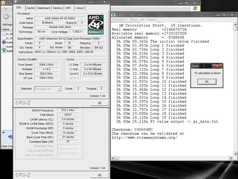Image resolution: width=238 pixels, height=179 pixels.
Task: Click the Checksum: C40604BC line
Action: (132, 130)
